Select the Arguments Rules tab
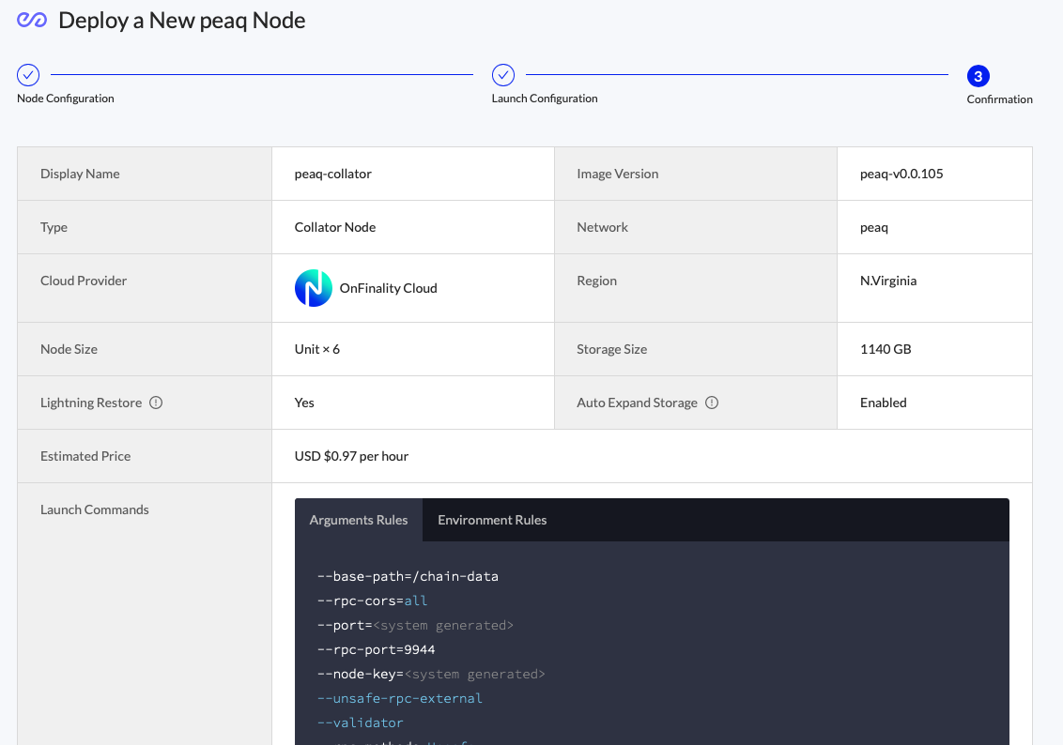This screenshot has width=1063, height=745. pyautogui.click(x=359, y=520)
